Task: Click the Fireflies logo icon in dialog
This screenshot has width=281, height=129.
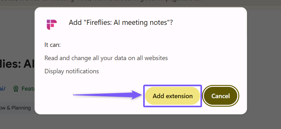Action: pos(51,24)
